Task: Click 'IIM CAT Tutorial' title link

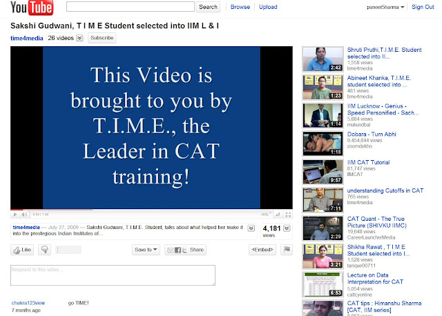Action: pyautogui.click(x=368, y=163)
